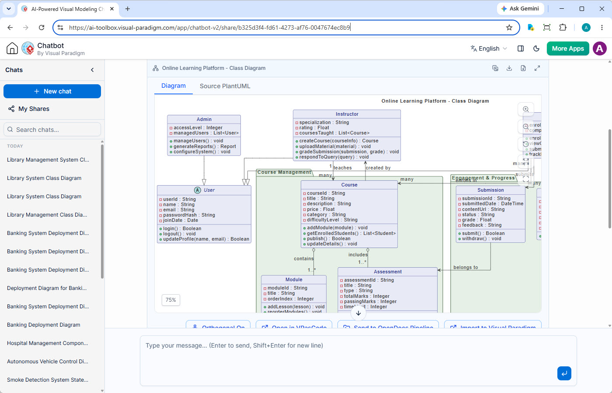Image resolution: width=612 pixels, height=393 pixels.
Task: Collapse the Chats sidebar panel
Action: click(92, 70)
